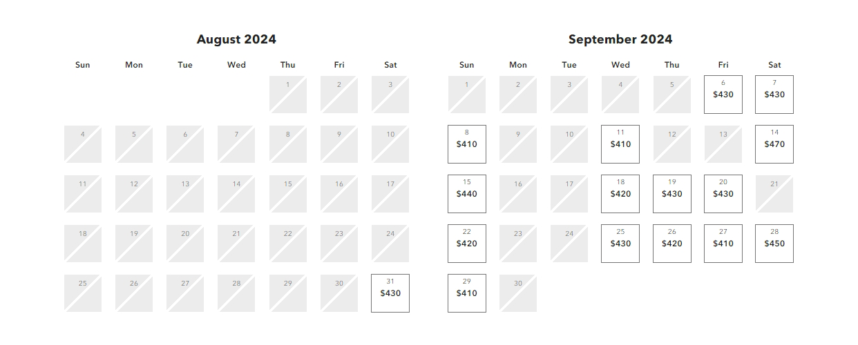Pick Thursday, September 26 date
The height and width of the screenshot is (345, 858).
coord(672,244)
